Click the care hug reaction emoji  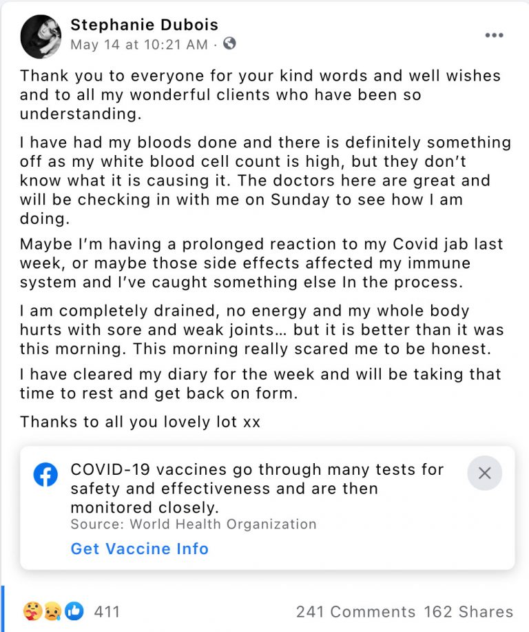pyautogui.click(x=32, y=611)
